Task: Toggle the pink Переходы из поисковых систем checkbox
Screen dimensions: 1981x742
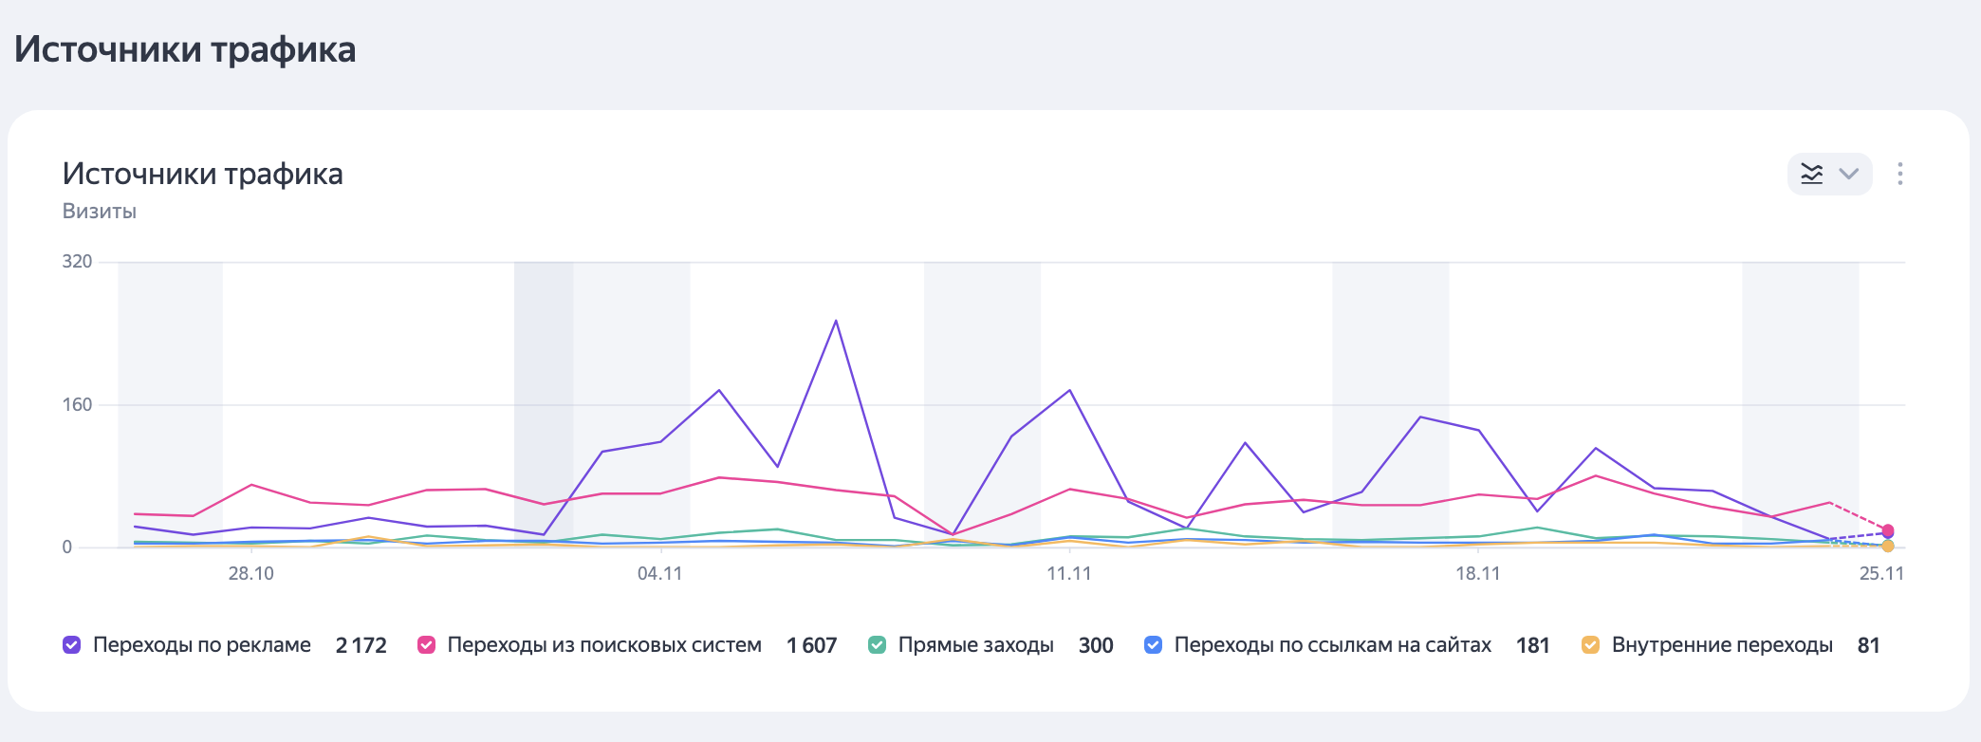Action: [427, 645]
